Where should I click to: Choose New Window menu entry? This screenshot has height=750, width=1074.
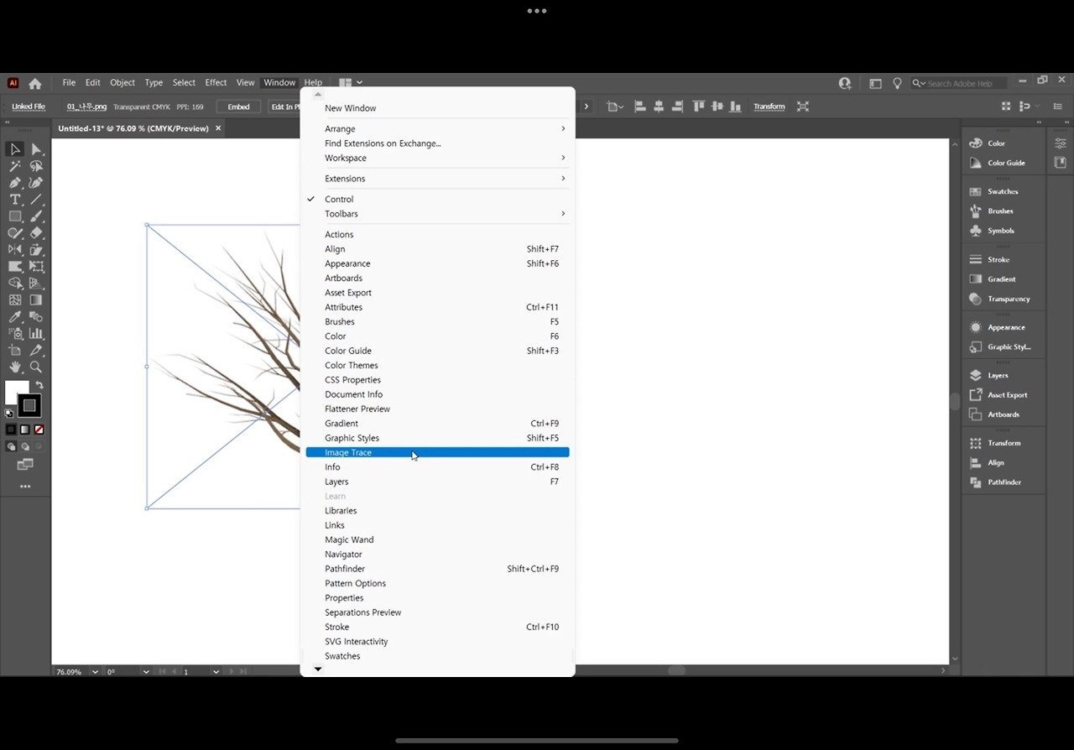coord(437,108)
